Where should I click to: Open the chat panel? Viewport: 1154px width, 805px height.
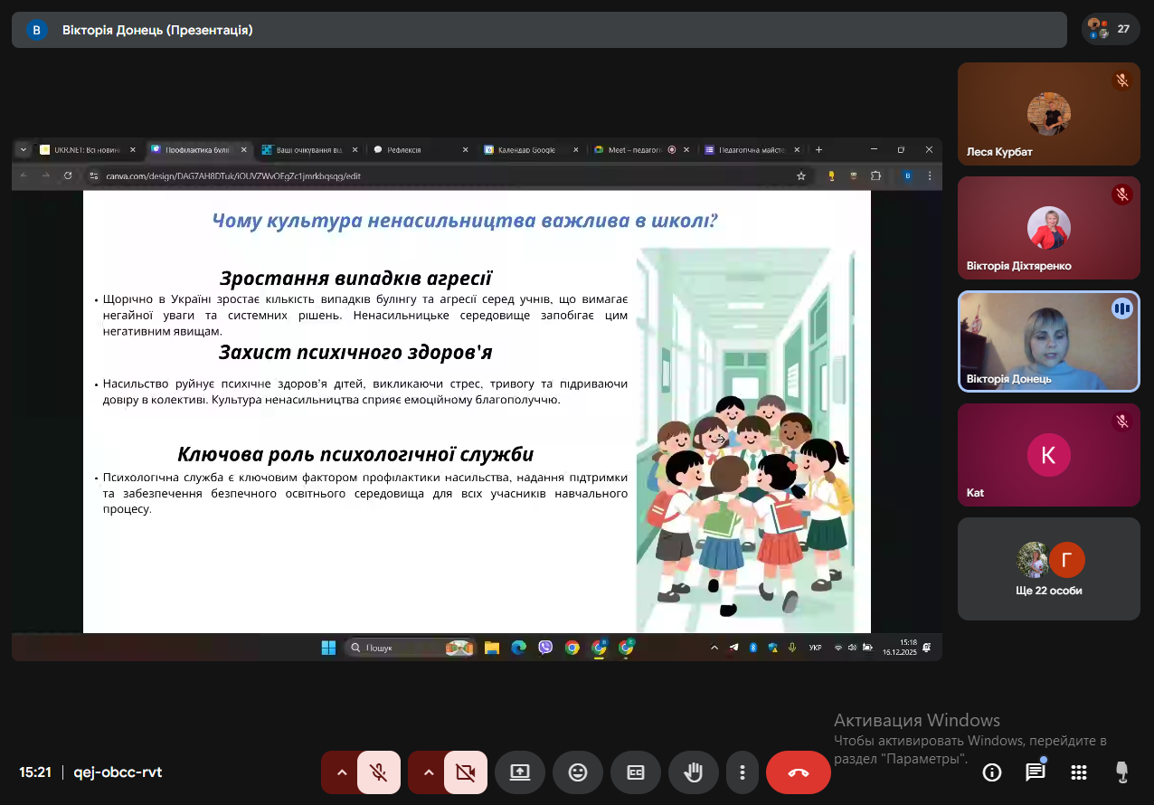1036,772
